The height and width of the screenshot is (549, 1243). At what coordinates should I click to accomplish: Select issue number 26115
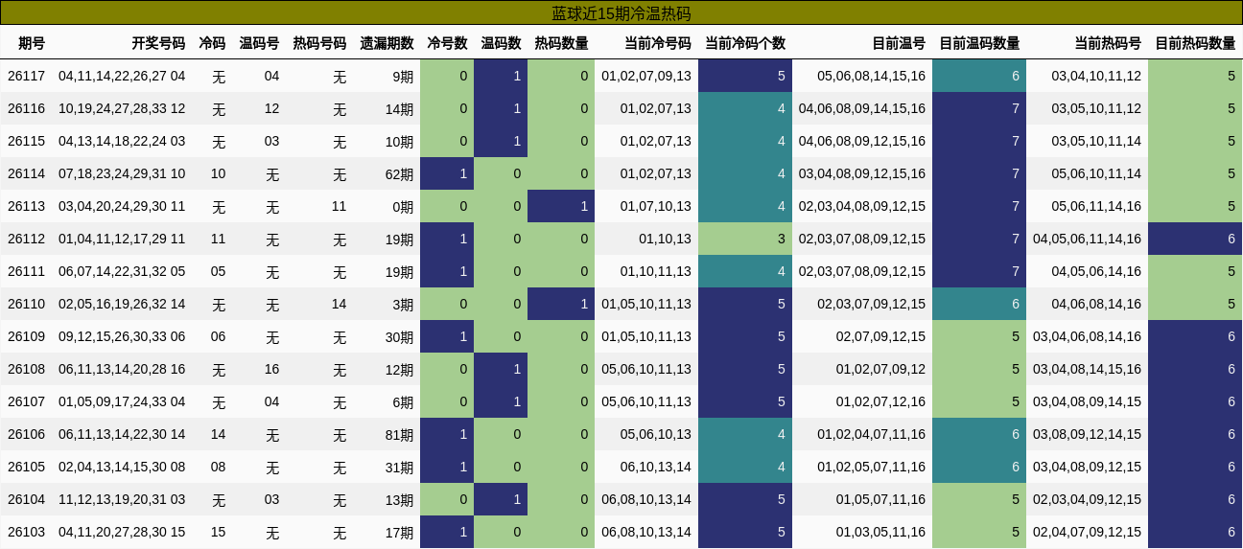tap(26, 141)
